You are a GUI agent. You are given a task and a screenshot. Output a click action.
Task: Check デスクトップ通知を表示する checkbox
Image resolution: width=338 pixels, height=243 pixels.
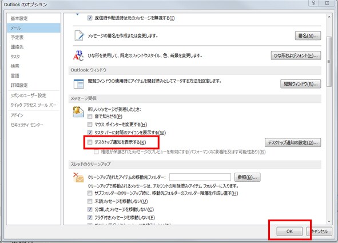coord(90,142)
